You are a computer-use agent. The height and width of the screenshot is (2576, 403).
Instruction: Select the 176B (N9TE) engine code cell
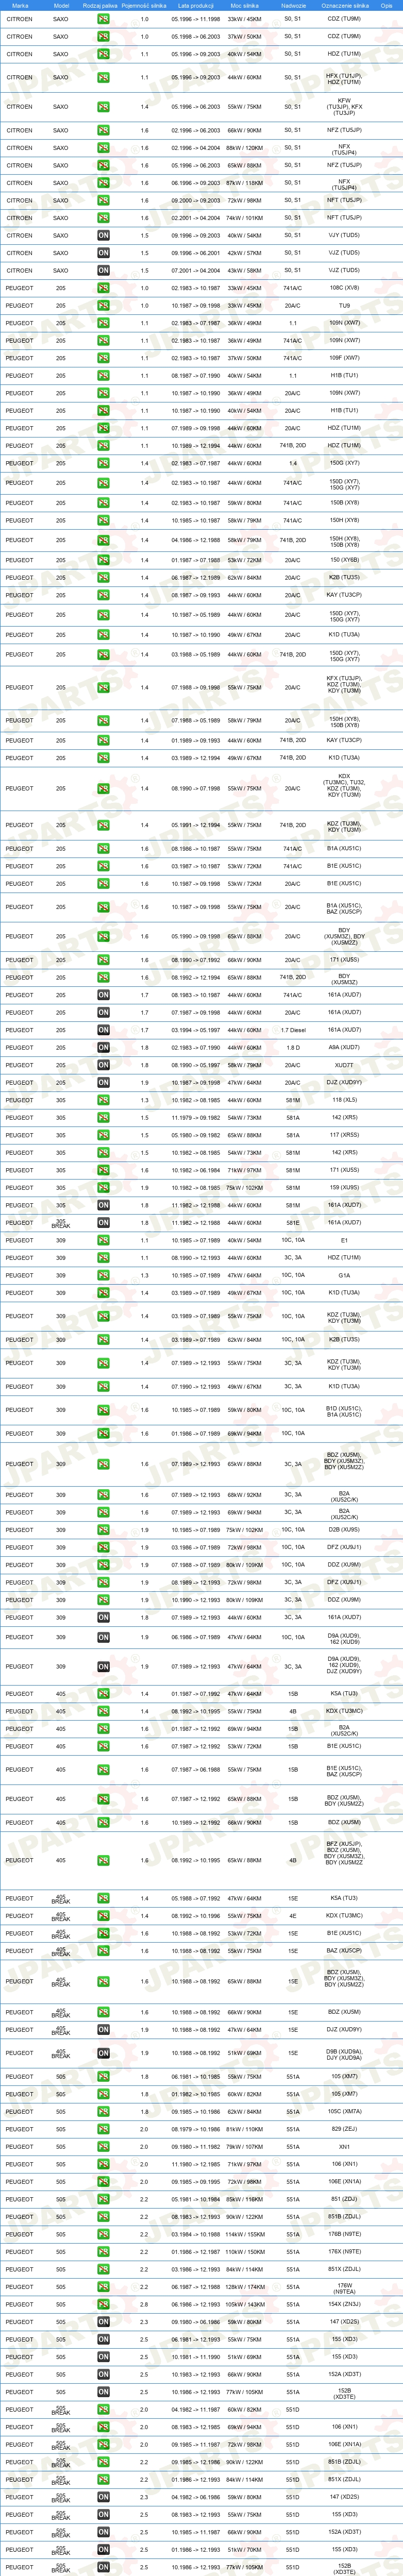tap(345, 2235)
